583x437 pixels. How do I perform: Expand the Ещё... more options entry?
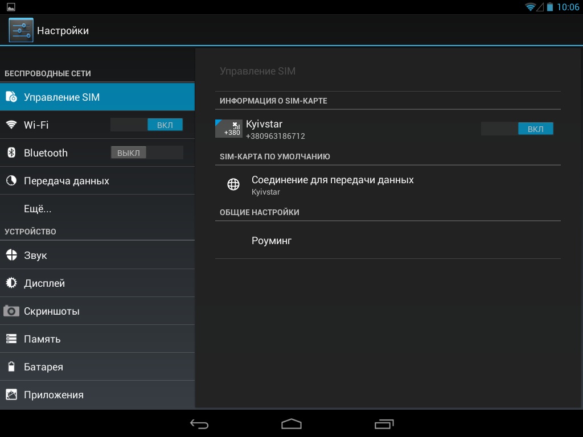click(x=38, y=209)
